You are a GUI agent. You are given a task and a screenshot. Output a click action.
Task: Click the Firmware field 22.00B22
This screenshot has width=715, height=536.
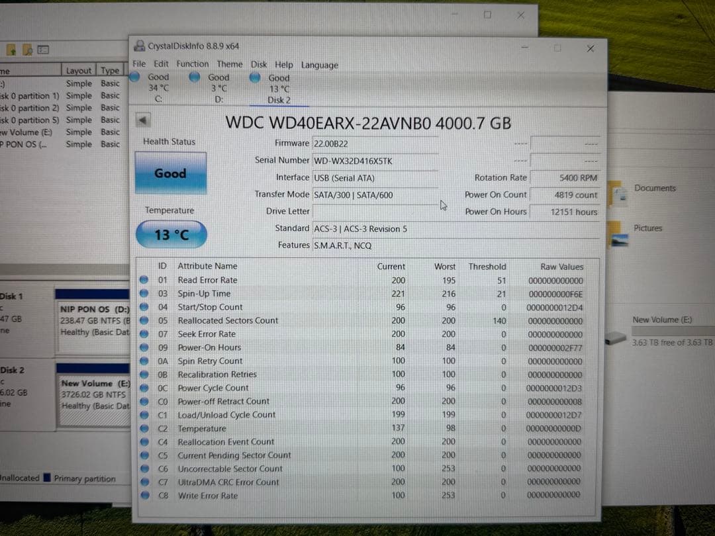(375, 144)
